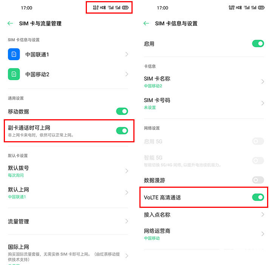The width and height of the screenshot is (272, 265).
Task: Tap 中国联通1 value under 默认上网
Action: 17,197
